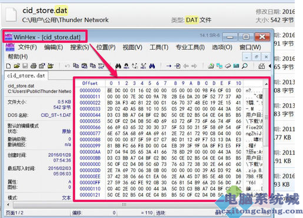The height and width of the screenshot is (218, 303).
Task: Click the clipboard Write/Paste icon
Action: [84, 66]
